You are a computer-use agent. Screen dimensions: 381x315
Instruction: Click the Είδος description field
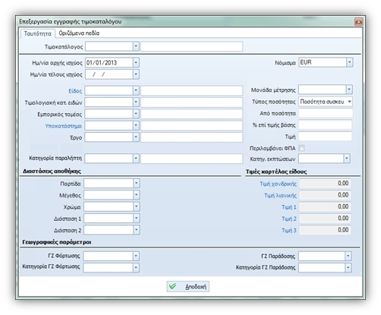point(191,90)
